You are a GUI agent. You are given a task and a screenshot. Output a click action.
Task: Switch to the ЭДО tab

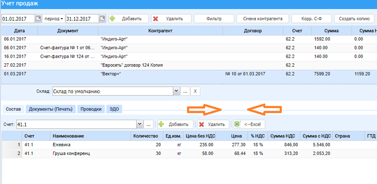click(x=114, y=109)
